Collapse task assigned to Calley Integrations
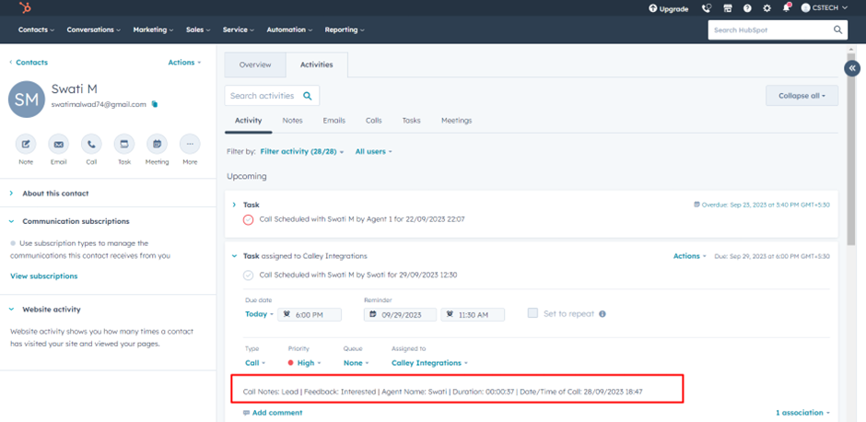This screenshot has width=866, height=422. tap(234, 256)
